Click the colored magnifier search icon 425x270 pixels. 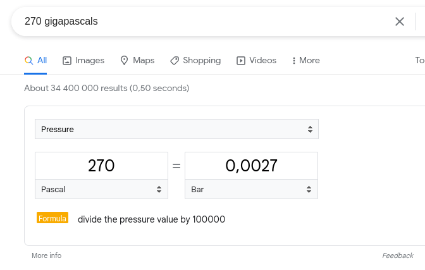28,60
